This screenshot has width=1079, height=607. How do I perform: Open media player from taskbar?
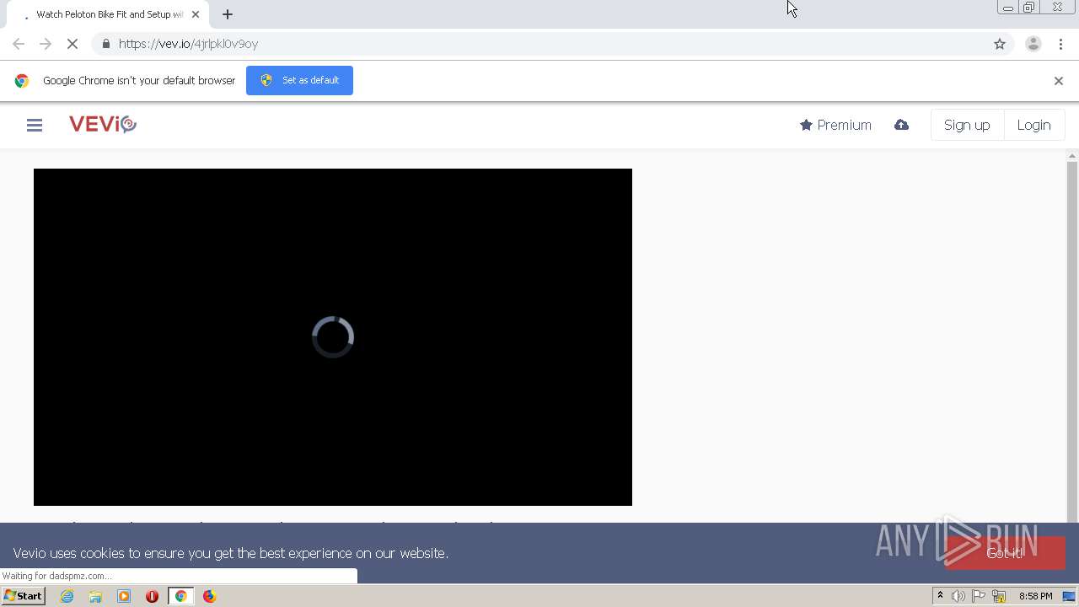[x=124, y=596]
